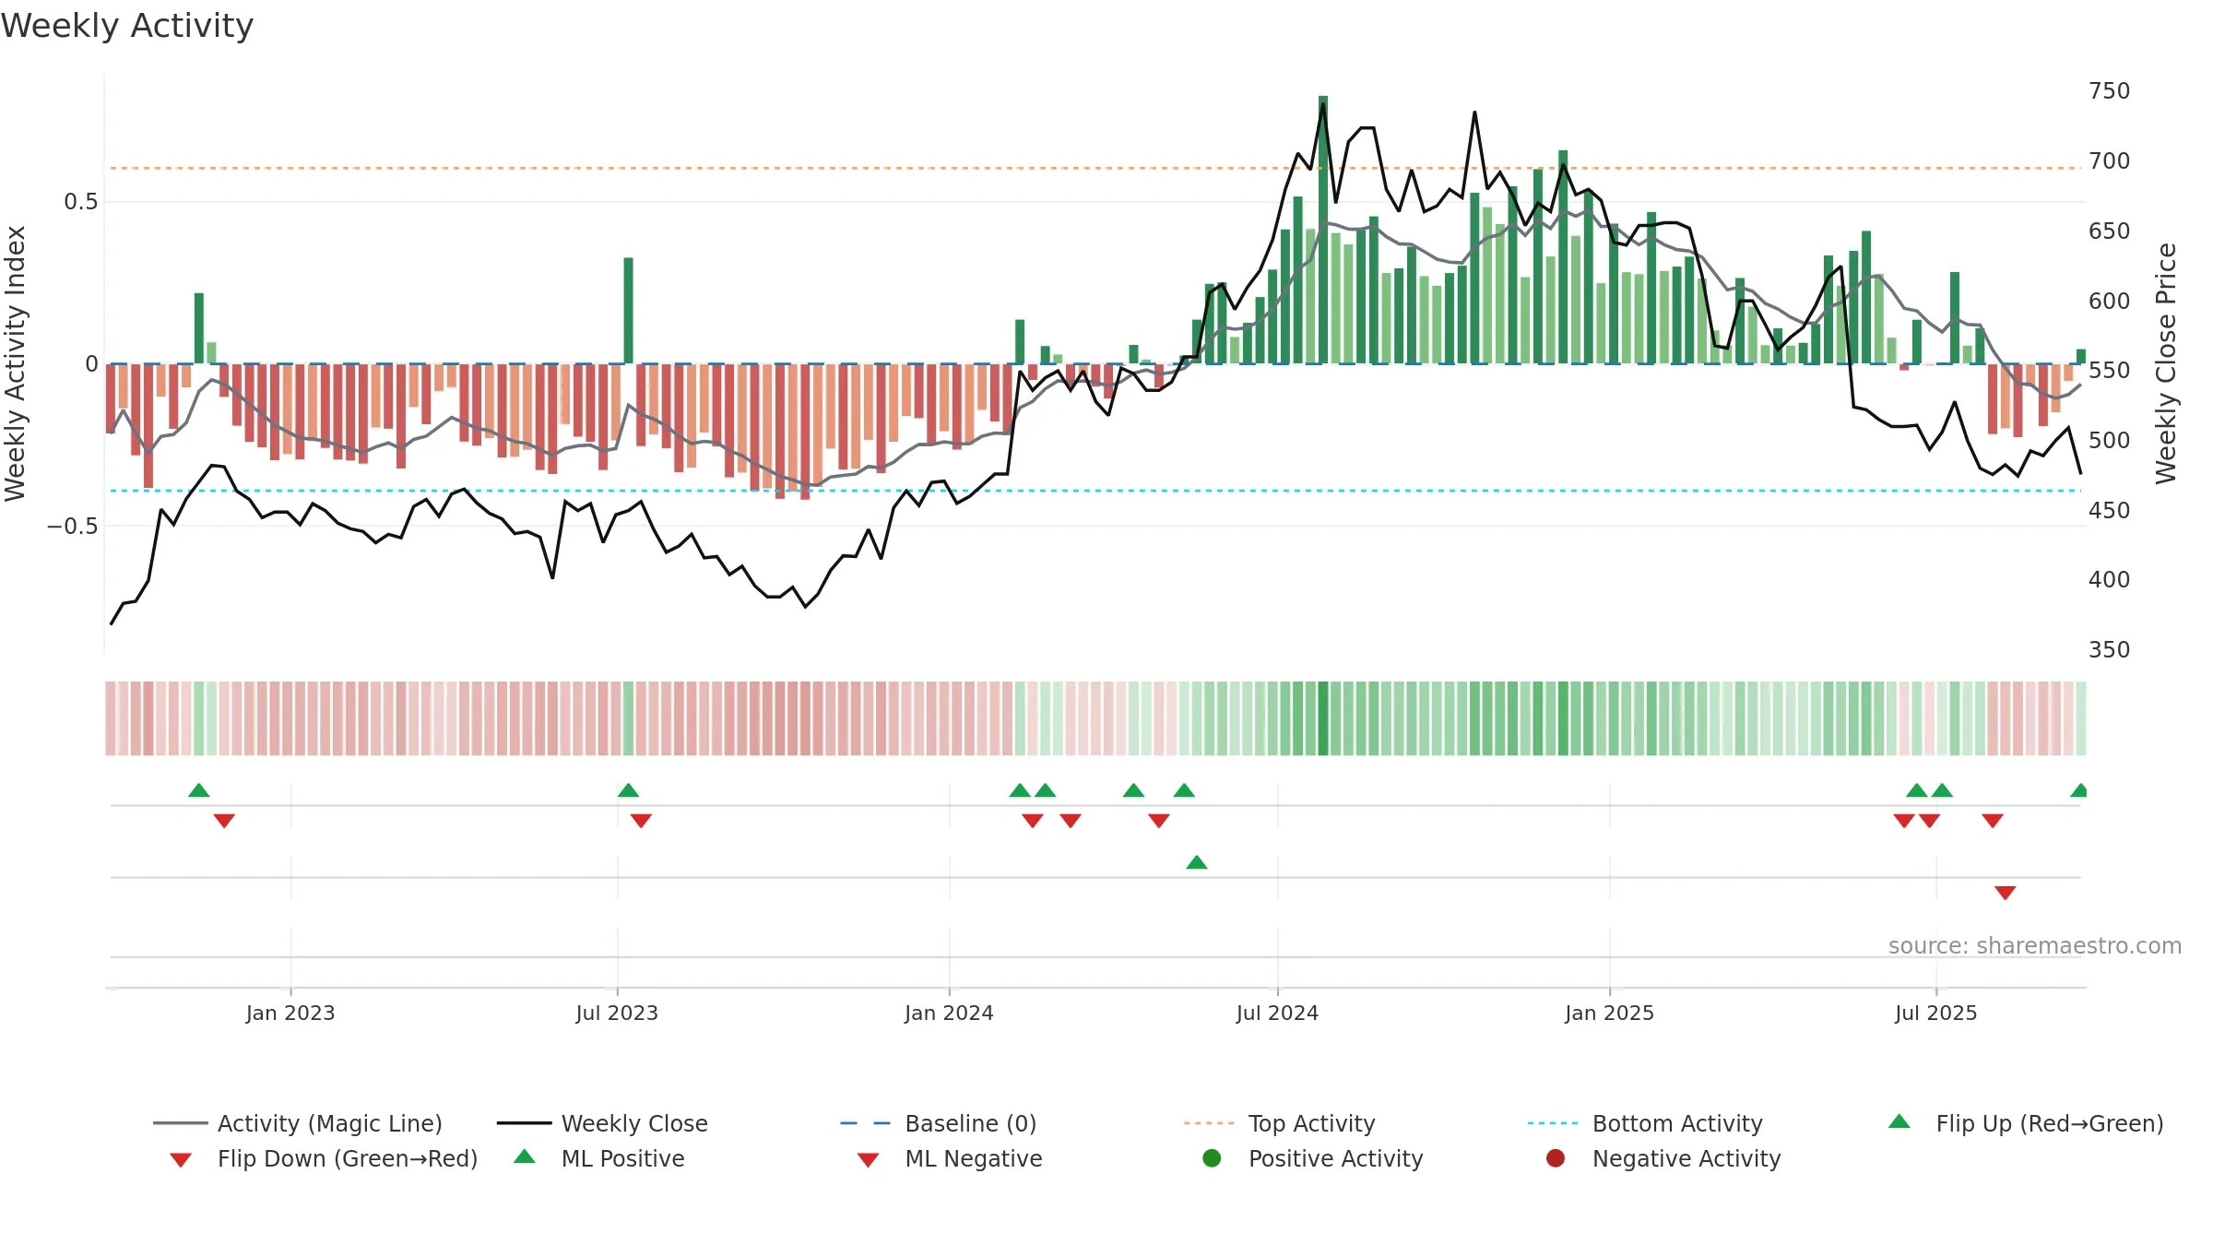Click the last Flip Up marker at chart's right edge

[x=2079, y=790]
